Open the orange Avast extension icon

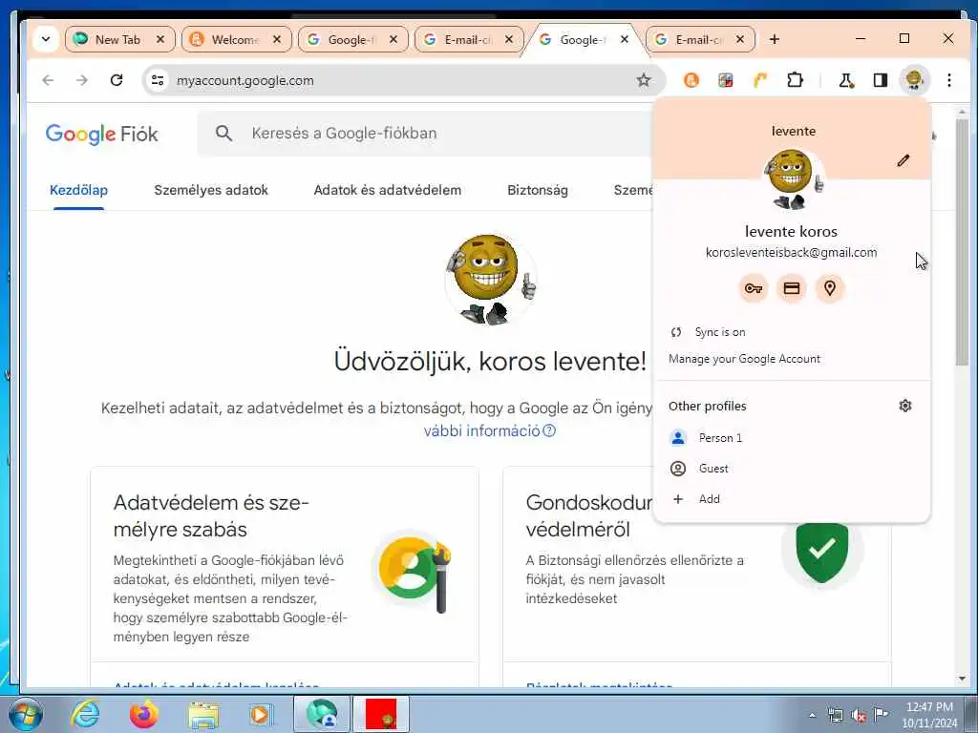(691, 80)
